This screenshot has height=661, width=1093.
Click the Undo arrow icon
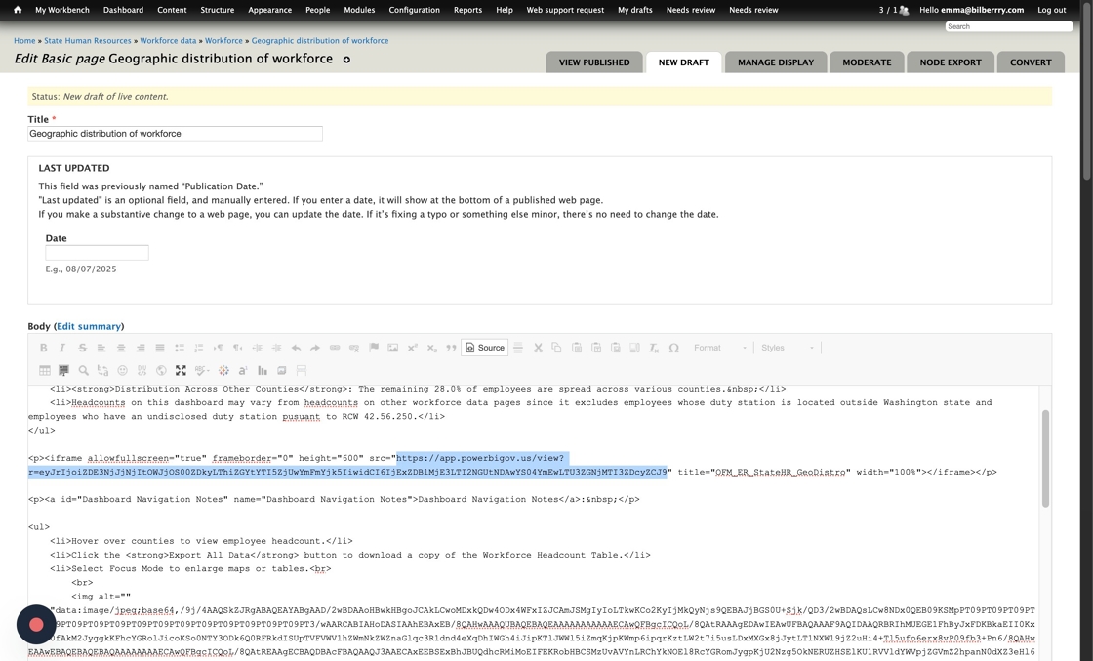(x=296, y=348)
